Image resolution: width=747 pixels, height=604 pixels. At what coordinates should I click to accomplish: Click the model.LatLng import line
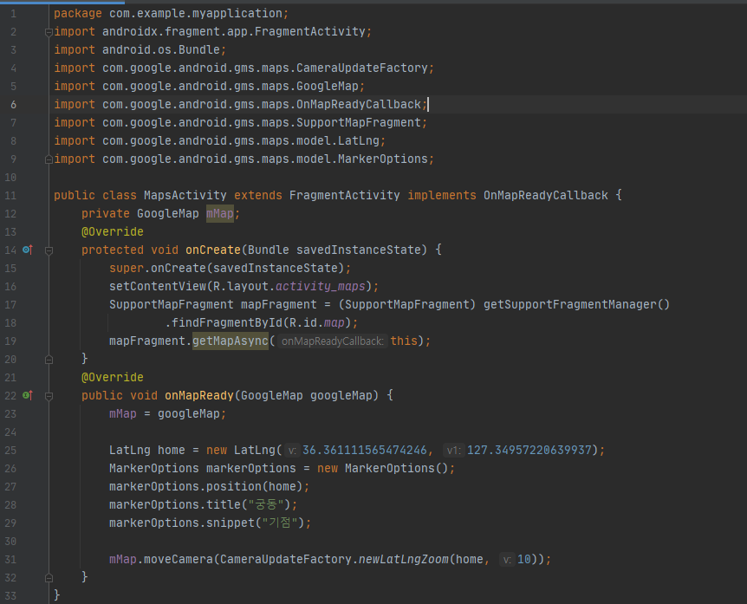pos(219,141)
